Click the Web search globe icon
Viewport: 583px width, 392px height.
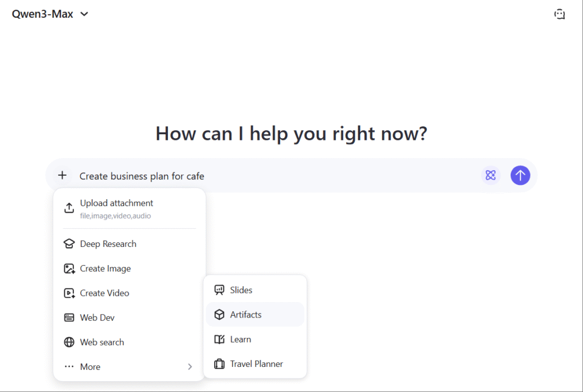[x=69, y=342]
